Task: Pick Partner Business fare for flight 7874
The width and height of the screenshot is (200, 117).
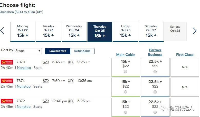Action: 155,92
